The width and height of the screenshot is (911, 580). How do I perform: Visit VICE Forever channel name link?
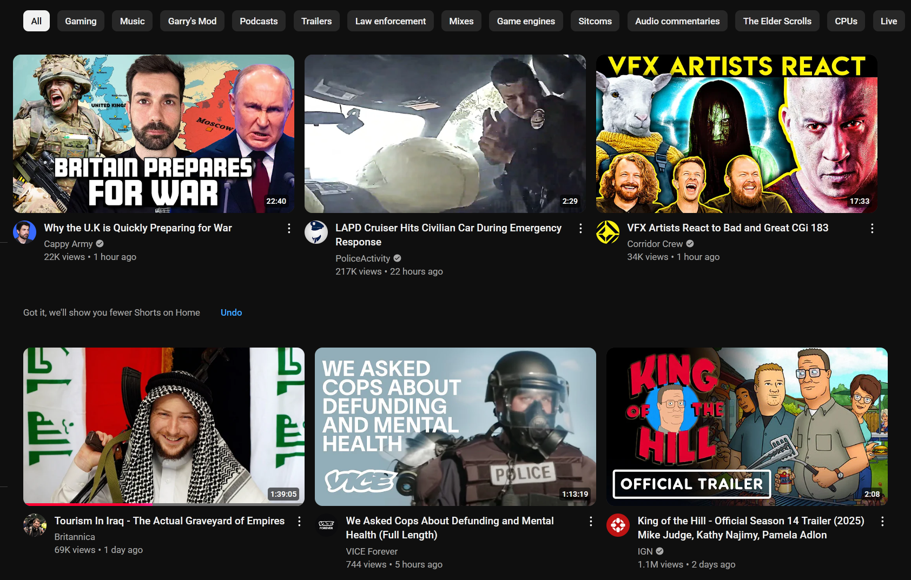pyautogui.click(x=372, y=551)
